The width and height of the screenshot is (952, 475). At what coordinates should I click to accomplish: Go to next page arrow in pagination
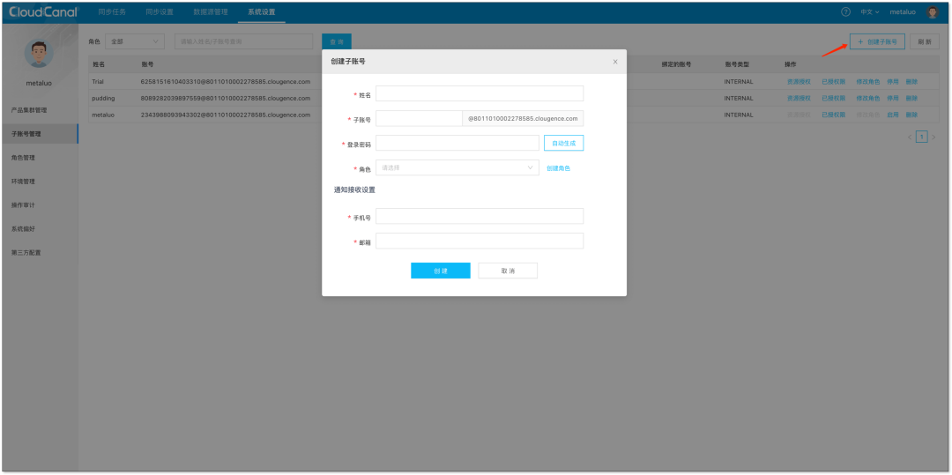click(x=933, y=137)
